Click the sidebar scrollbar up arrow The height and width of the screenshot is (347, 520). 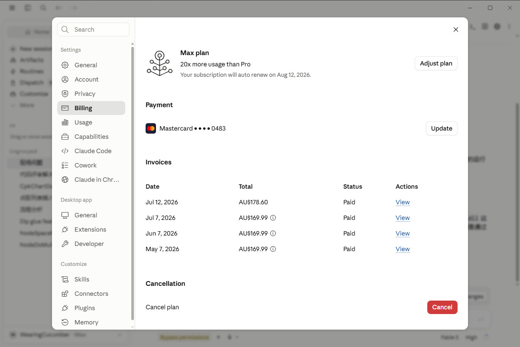(x=133, y=44)
